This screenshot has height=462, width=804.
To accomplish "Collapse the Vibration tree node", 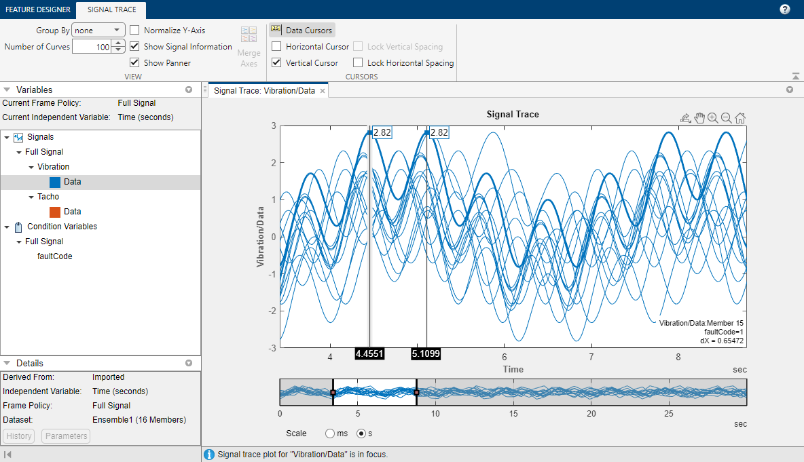I will [31, 167].
